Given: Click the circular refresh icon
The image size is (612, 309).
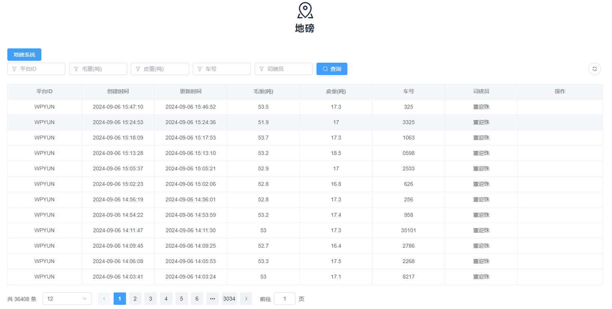Looking at the screenshot, I should [594, 69].
